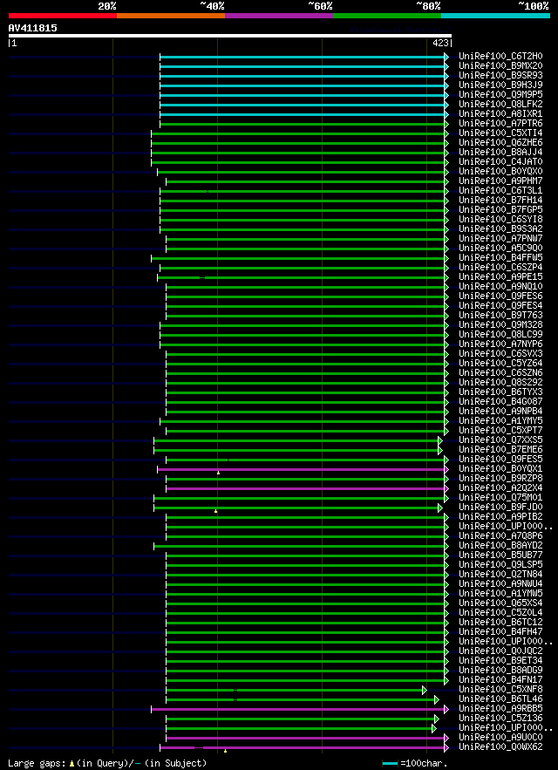Click the arrowhead ending the A2Q2X4 alignment
Screen dimensions: 558x770
click(x=446, y=488)
